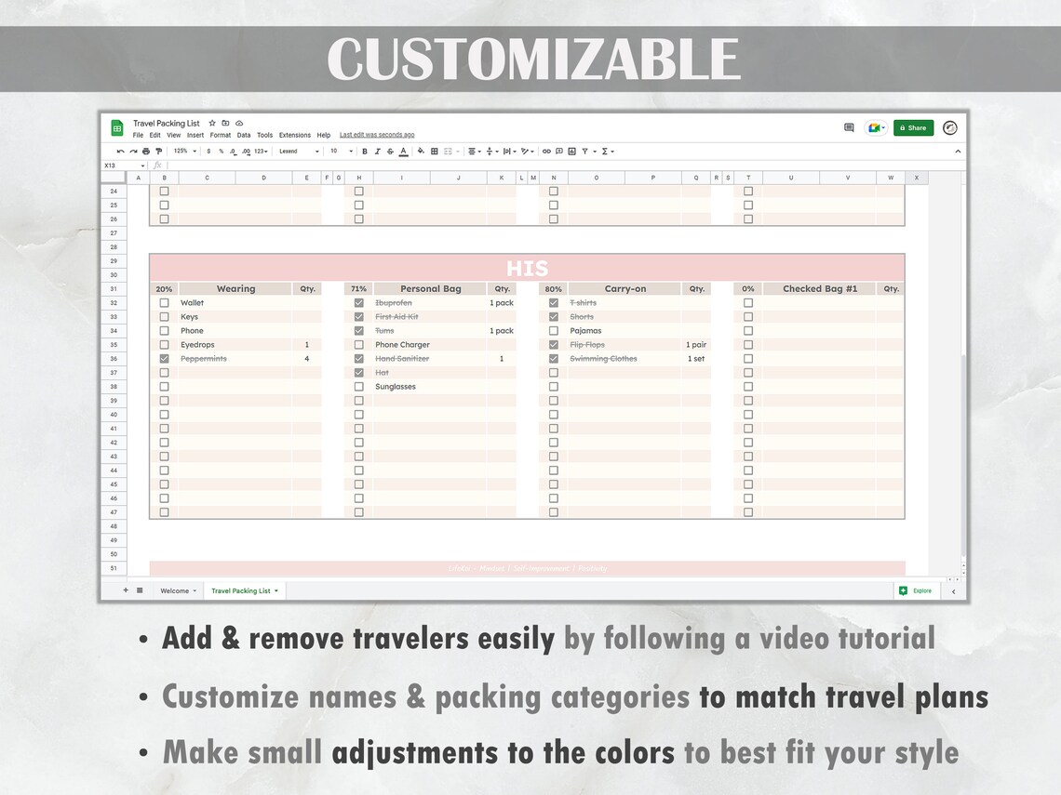Apply strikethrough formatting
This screenshot has height=795, width=1061.
tap(390, 151)
